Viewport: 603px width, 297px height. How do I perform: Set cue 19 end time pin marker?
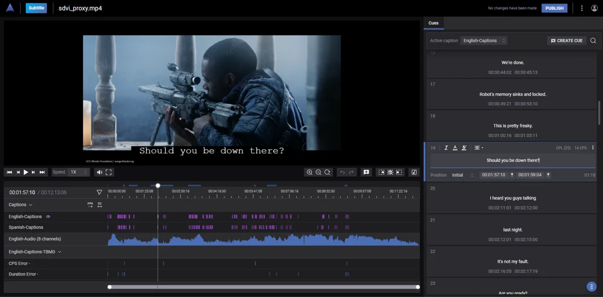coord(548,175)
